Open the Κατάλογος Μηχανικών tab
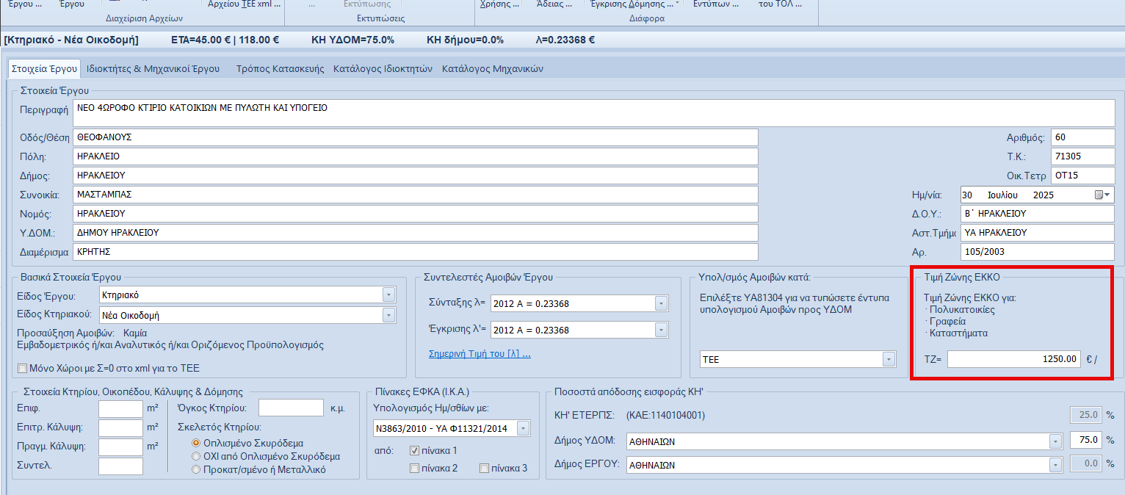1125x495 pixels. pyautogui.click(x=492, y=69)
